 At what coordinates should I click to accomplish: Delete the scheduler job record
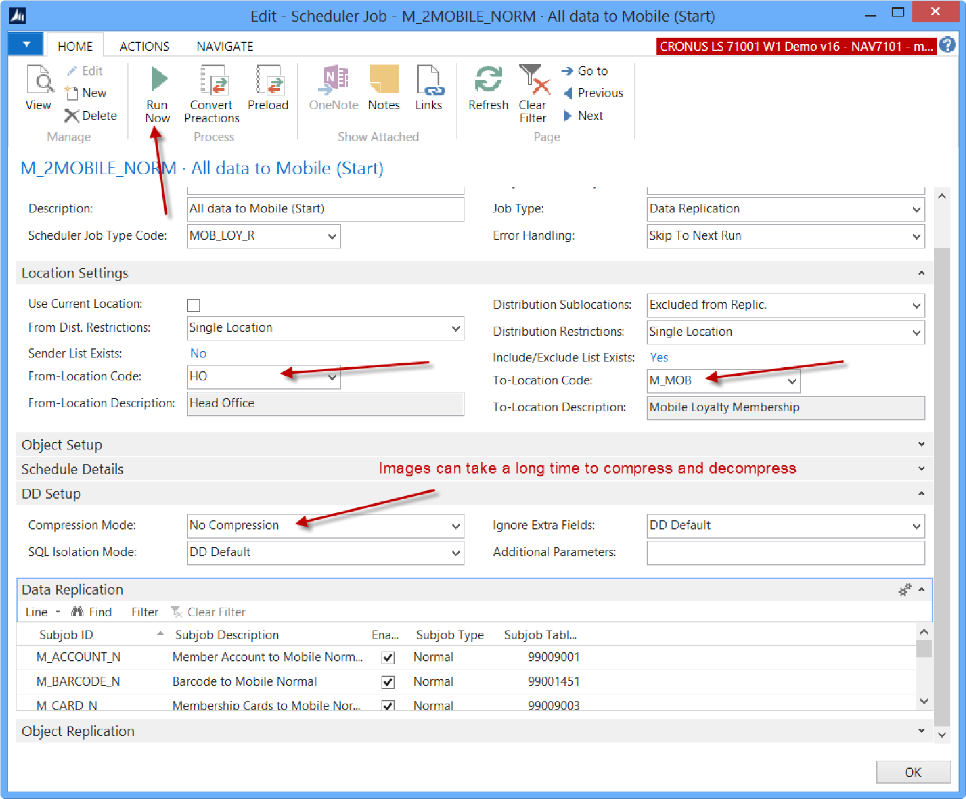[x=91, y=116]
